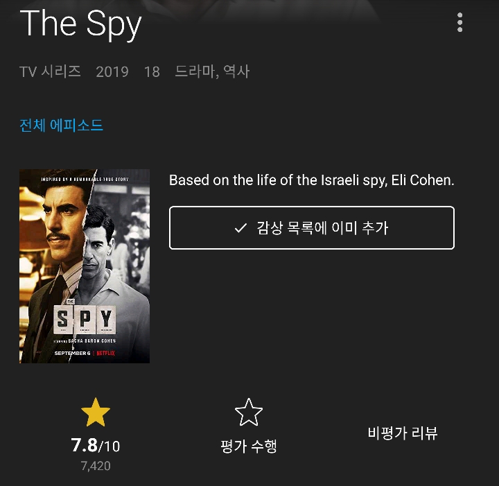Open The Spy poster thumbnail
The width and height of the screenshot is (499, 486).
coord(85,266)
